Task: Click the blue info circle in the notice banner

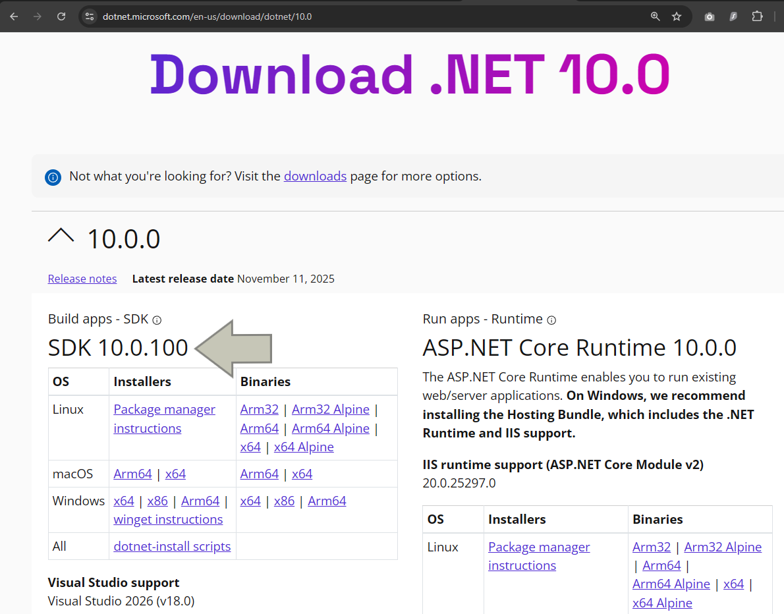Action: 53,177
